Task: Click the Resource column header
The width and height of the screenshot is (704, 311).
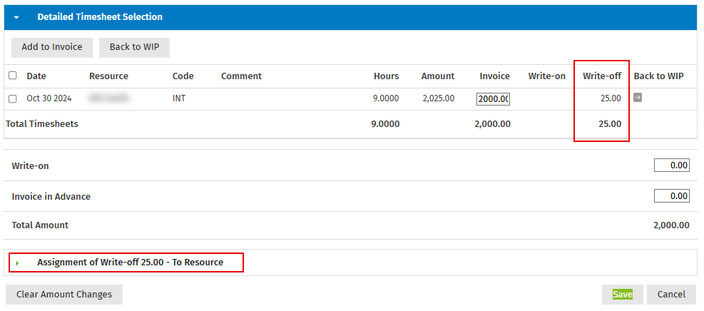Action: 108,76
